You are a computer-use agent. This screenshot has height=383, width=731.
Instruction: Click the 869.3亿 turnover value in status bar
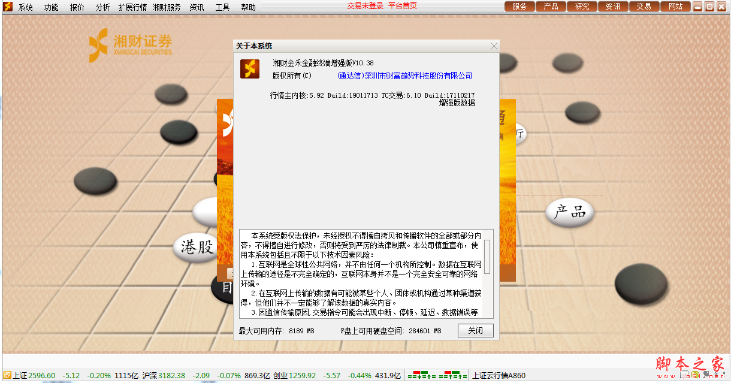point(257,376)
